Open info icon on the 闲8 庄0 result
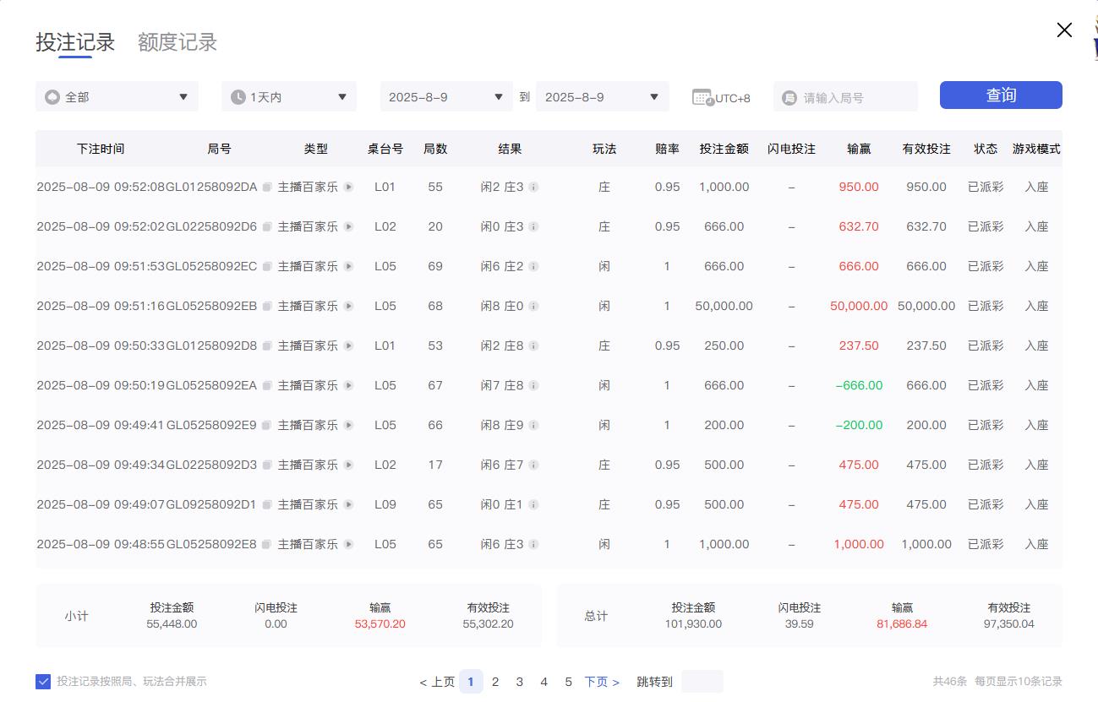The height and width of the screenshot is (702, 1098). pyautogui.click(x=535, y=306)
